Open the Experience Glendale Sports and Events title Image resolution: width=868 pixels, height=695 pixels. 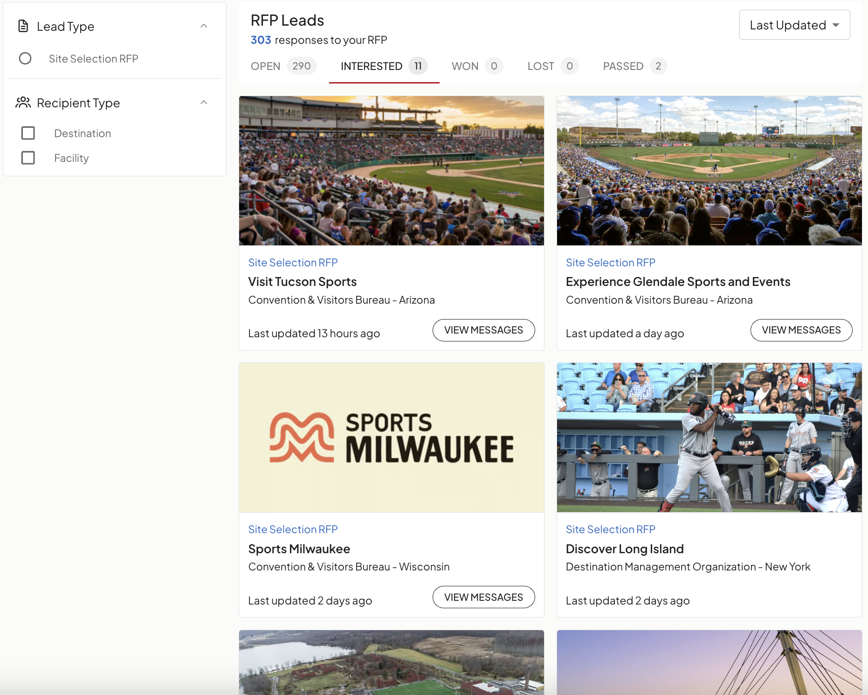(x=678, y=282)
